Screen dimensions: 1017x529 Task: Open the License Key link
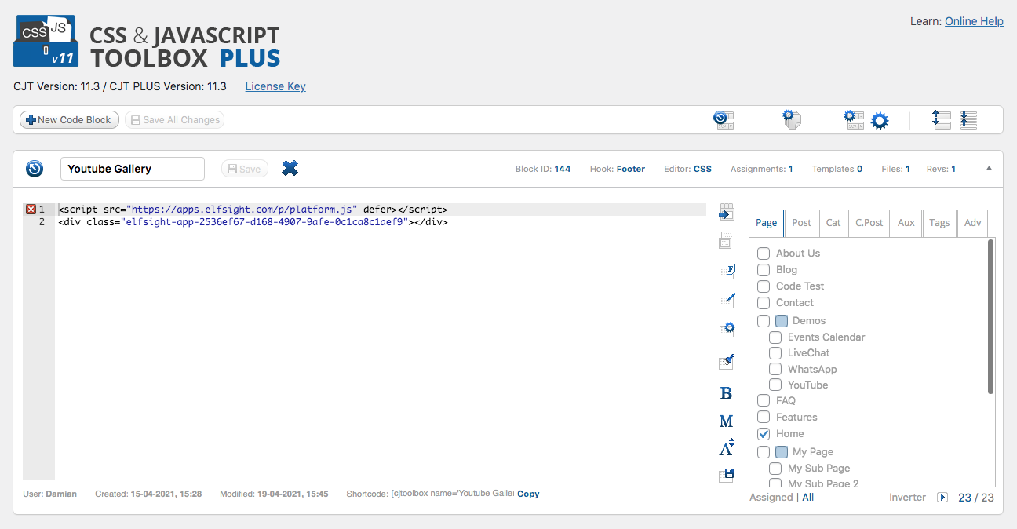pos(275,86)
